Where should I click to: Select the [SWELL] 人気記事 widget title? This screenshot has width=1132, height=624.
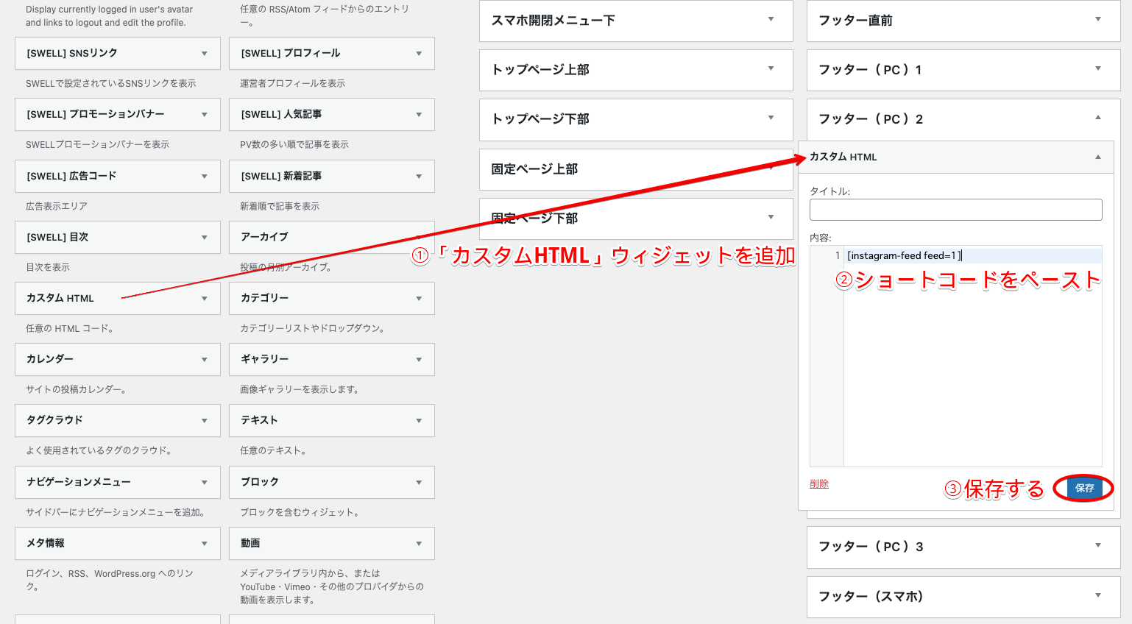point(281,114)
